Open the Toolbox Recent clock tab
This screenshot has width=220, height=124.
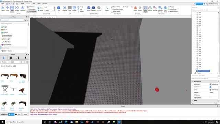(x=18, y=58)
